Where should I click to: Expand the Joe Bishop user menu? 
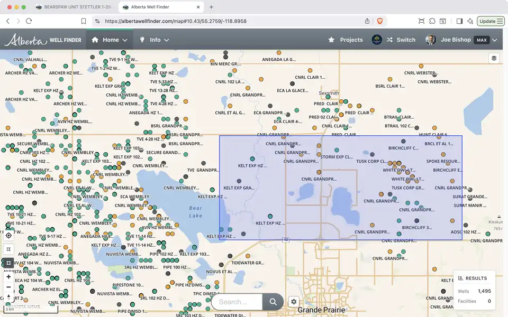click(x=494, y=40)
